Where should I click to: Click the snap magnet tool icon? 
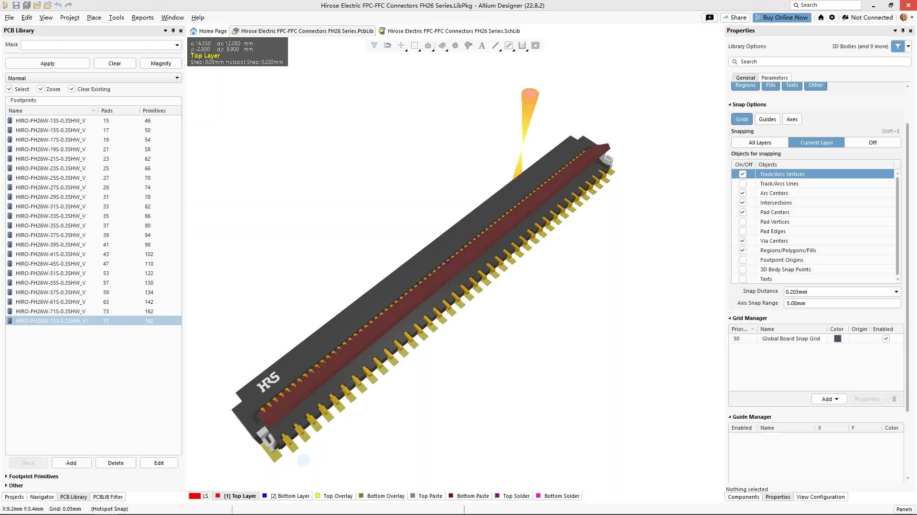tap(387, 45)
